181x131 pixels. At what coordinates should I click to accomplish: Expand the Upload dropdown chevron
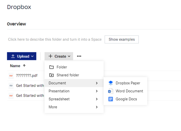click(32, 56)
